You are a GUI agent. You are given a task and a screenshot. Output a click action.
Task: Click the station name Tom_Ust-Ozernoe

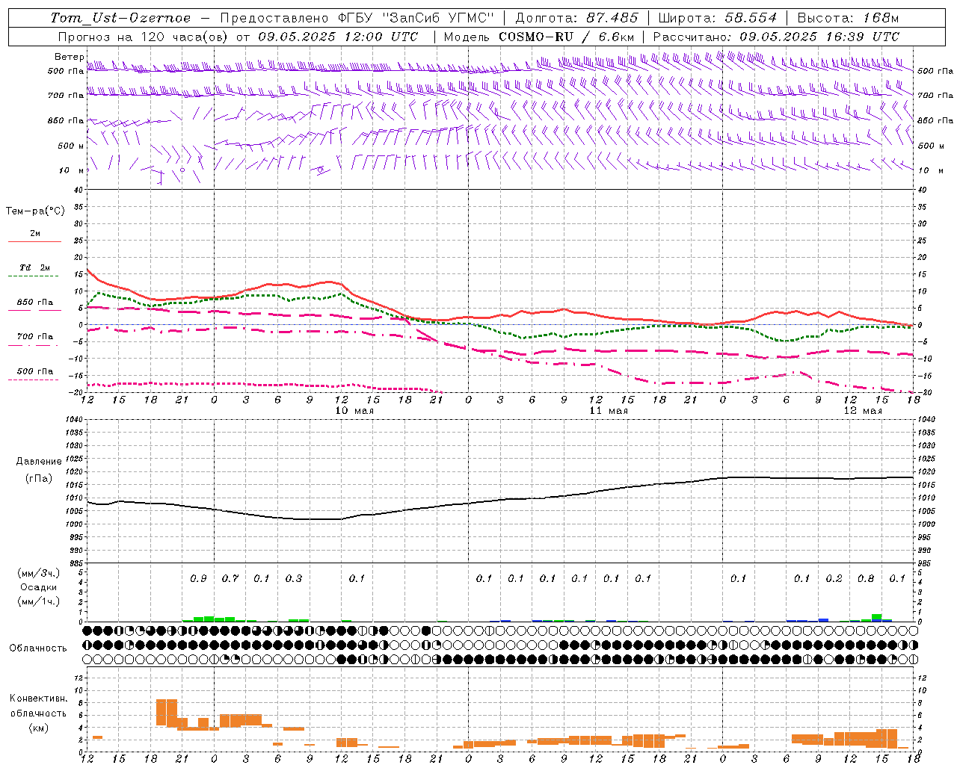(x=120, y=18)
